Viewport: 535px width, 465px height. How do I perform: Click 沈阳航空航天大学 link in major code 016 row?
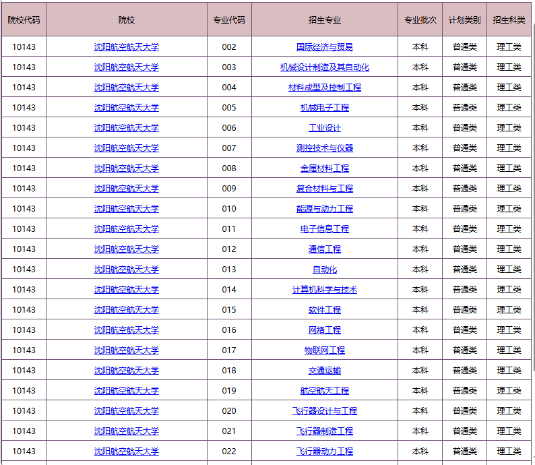126,330
